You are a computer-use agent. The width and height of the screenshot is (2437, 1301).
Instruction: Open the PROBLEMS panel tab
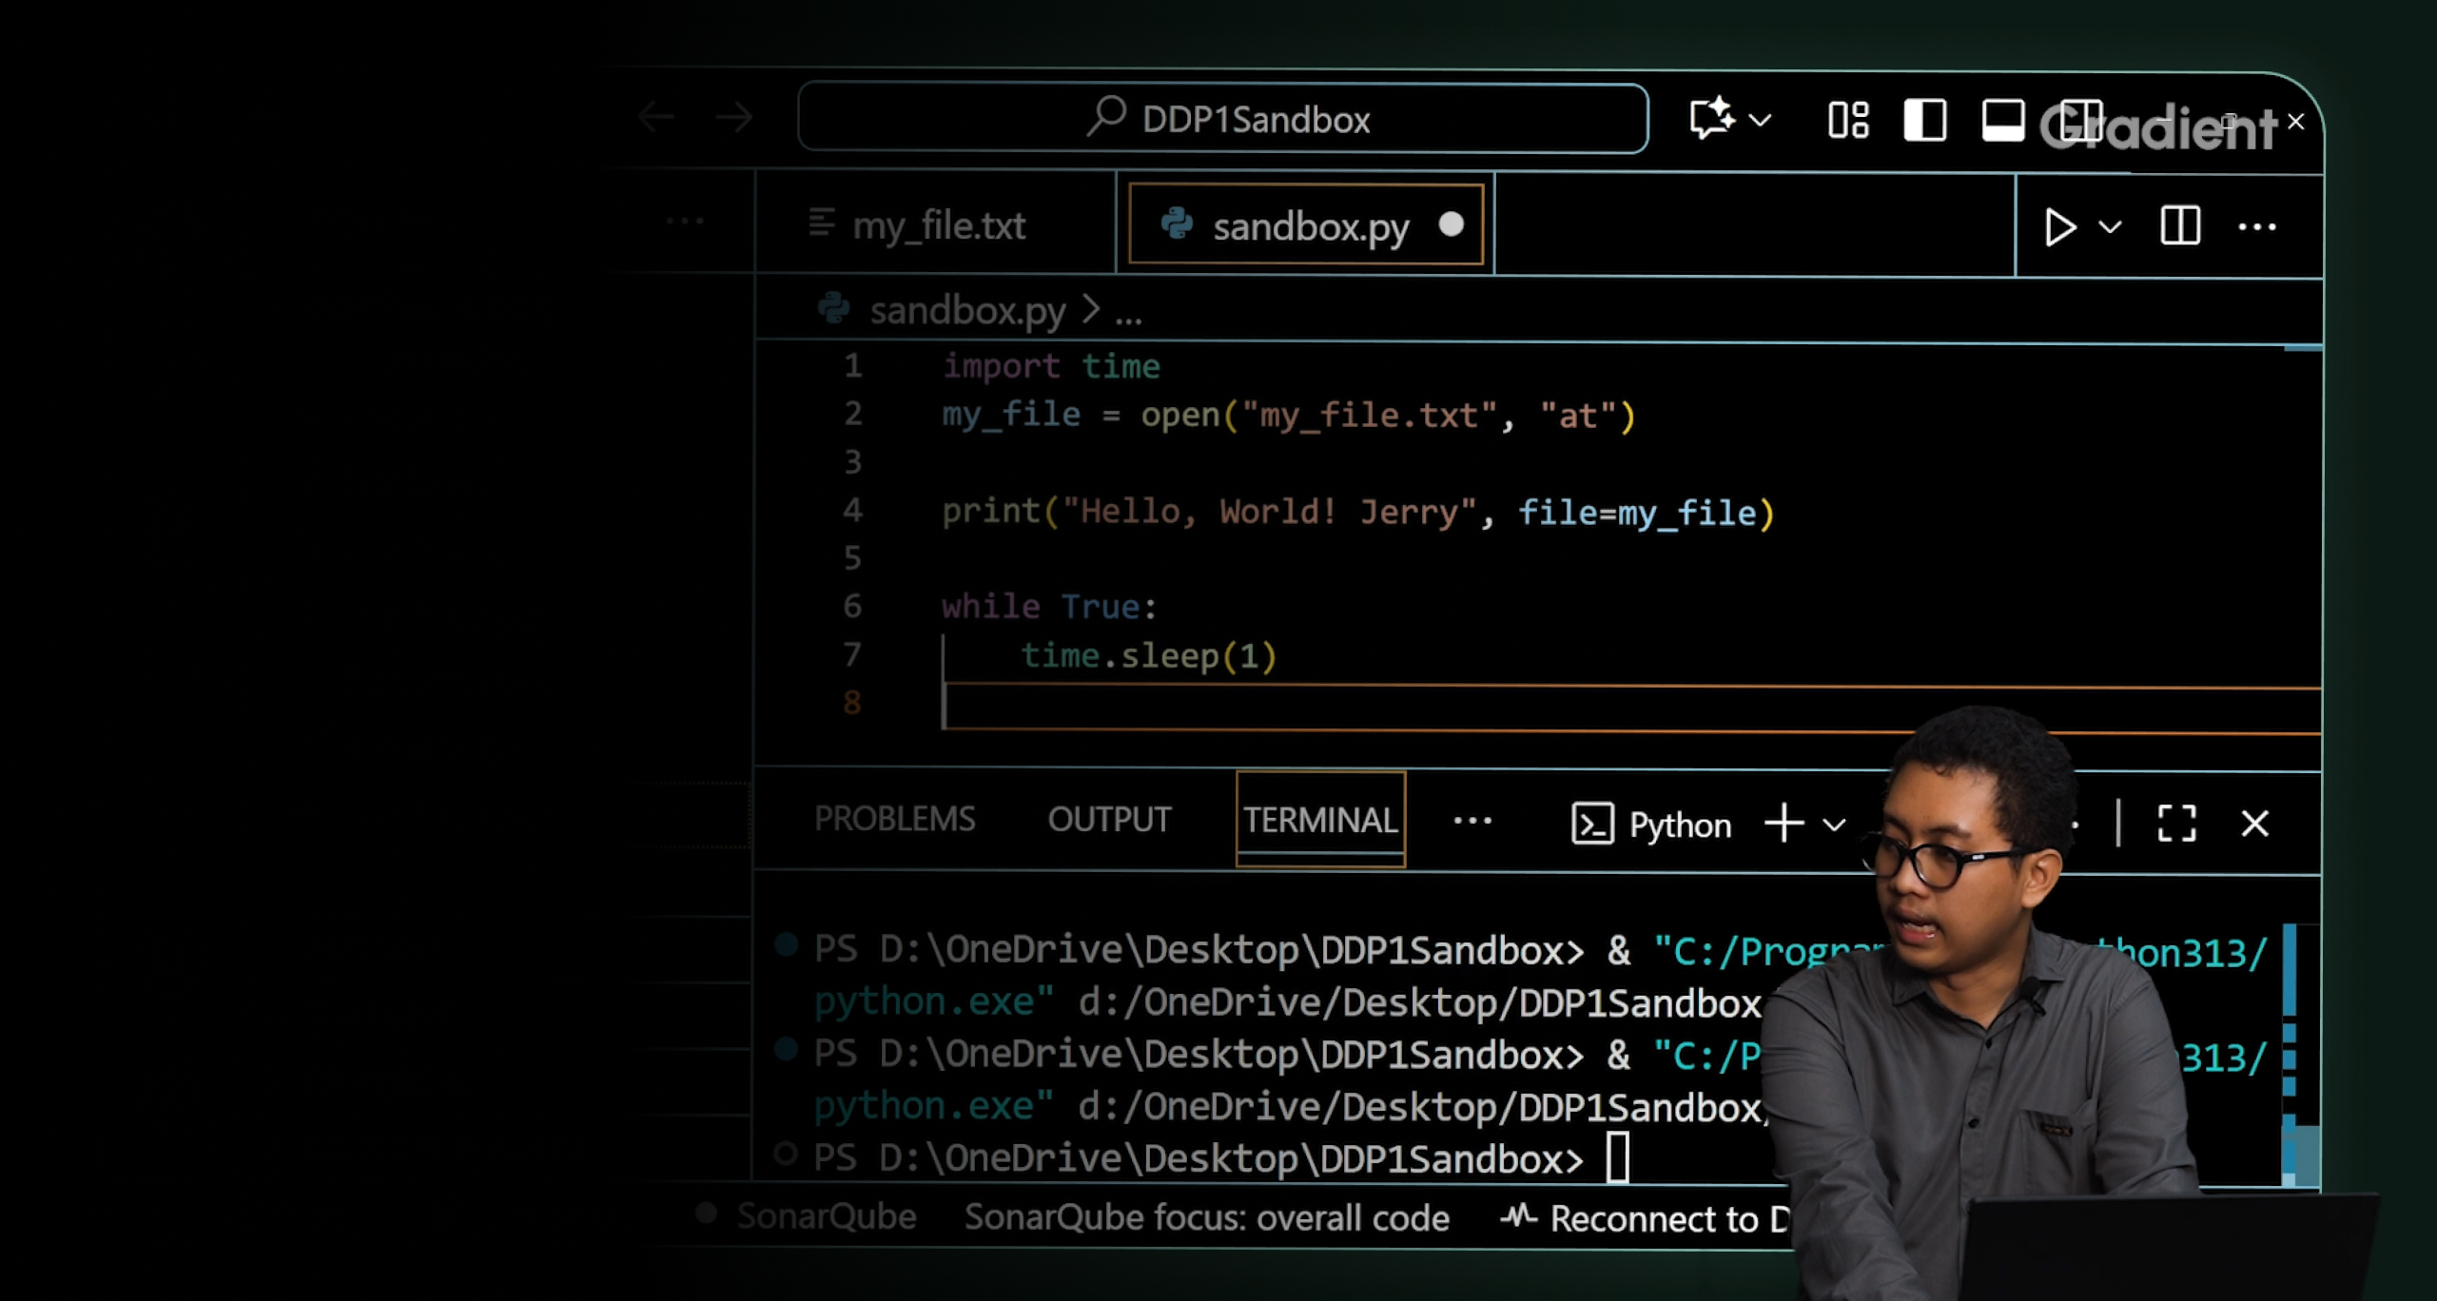[x=894, y=819]
